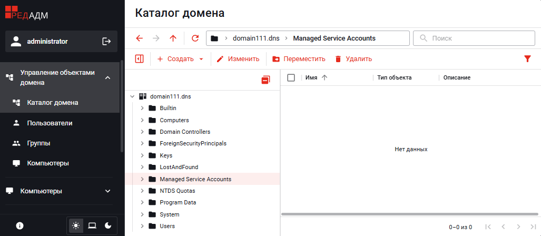Open the info icon in sidebar footer
The image size is (541, 236).
[x=20, y=225]
